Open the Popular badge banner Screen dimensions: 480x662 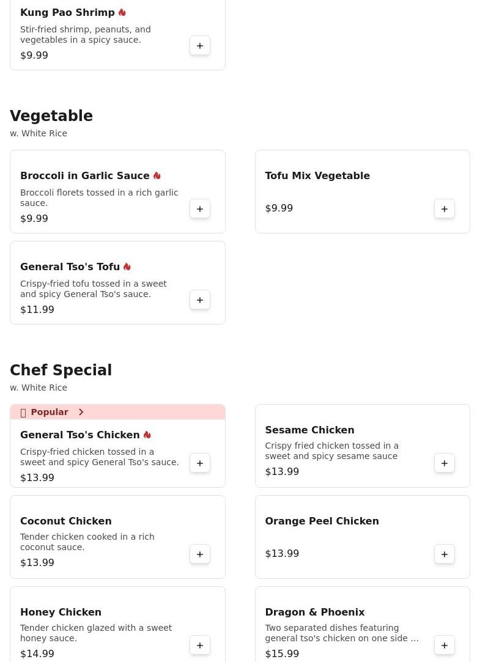tap(117, 412)
